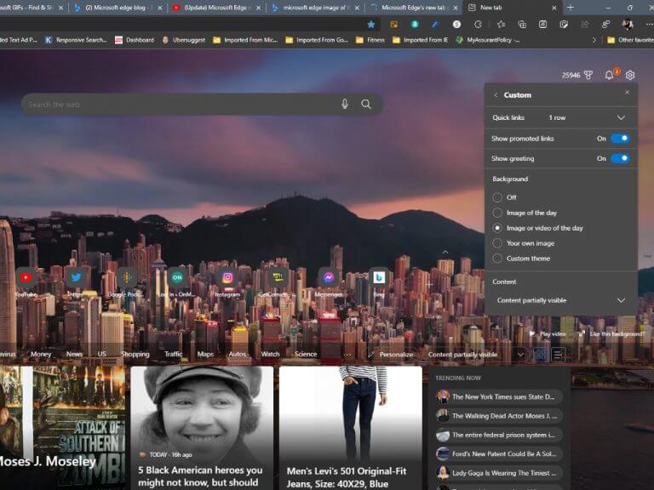
Task: Open page settings gear icon
Action: (630, 75)
